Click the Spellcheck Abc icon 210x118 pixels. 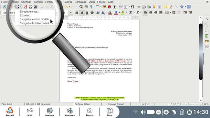[86, 7]
